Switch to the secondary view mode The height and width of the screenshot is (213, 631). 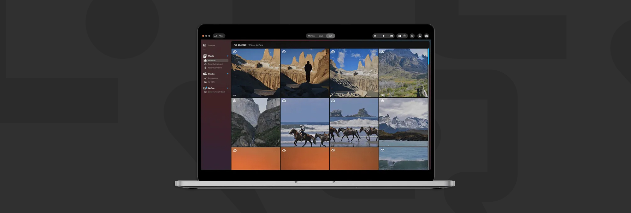pyautogui.click(x=404, y=36)
